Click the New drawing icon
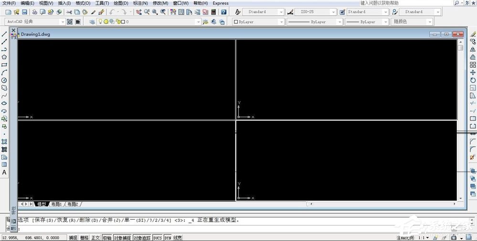Screen dimensions: 477x241 [x=9, y=12]
